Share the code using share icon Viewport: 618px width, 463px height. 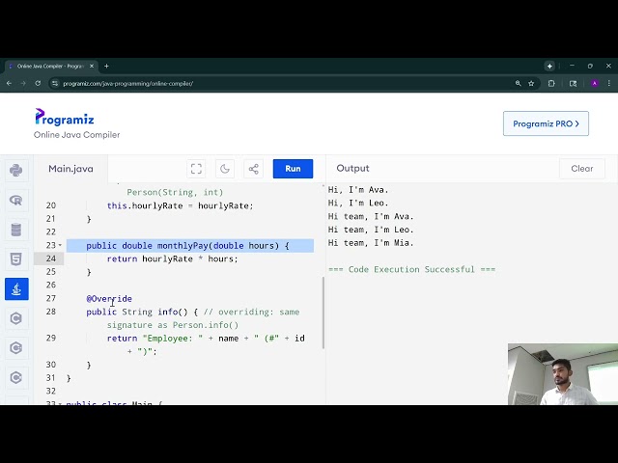click(x=253, y=169)
